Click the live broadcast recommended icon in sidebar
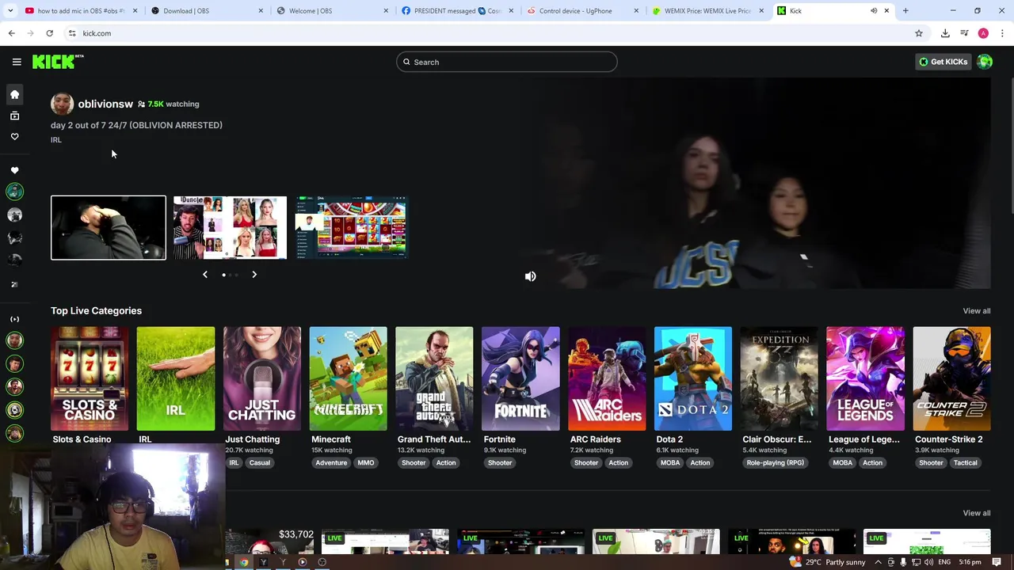This screenshot has width=1014, height=570. (14, 319)
